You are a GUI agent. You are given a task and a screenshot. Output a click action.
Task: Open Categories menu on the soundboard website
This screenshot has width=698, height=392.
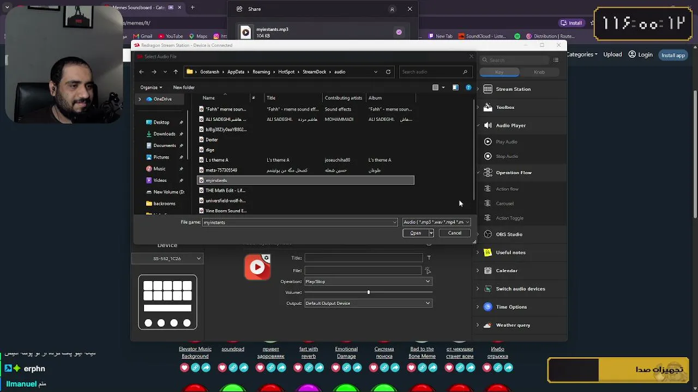pyautogui.click(x=582, y=54)
